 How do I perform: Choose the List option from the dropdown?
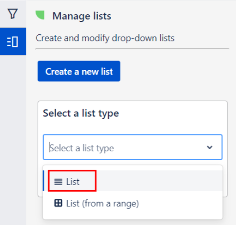coord(133,181)
